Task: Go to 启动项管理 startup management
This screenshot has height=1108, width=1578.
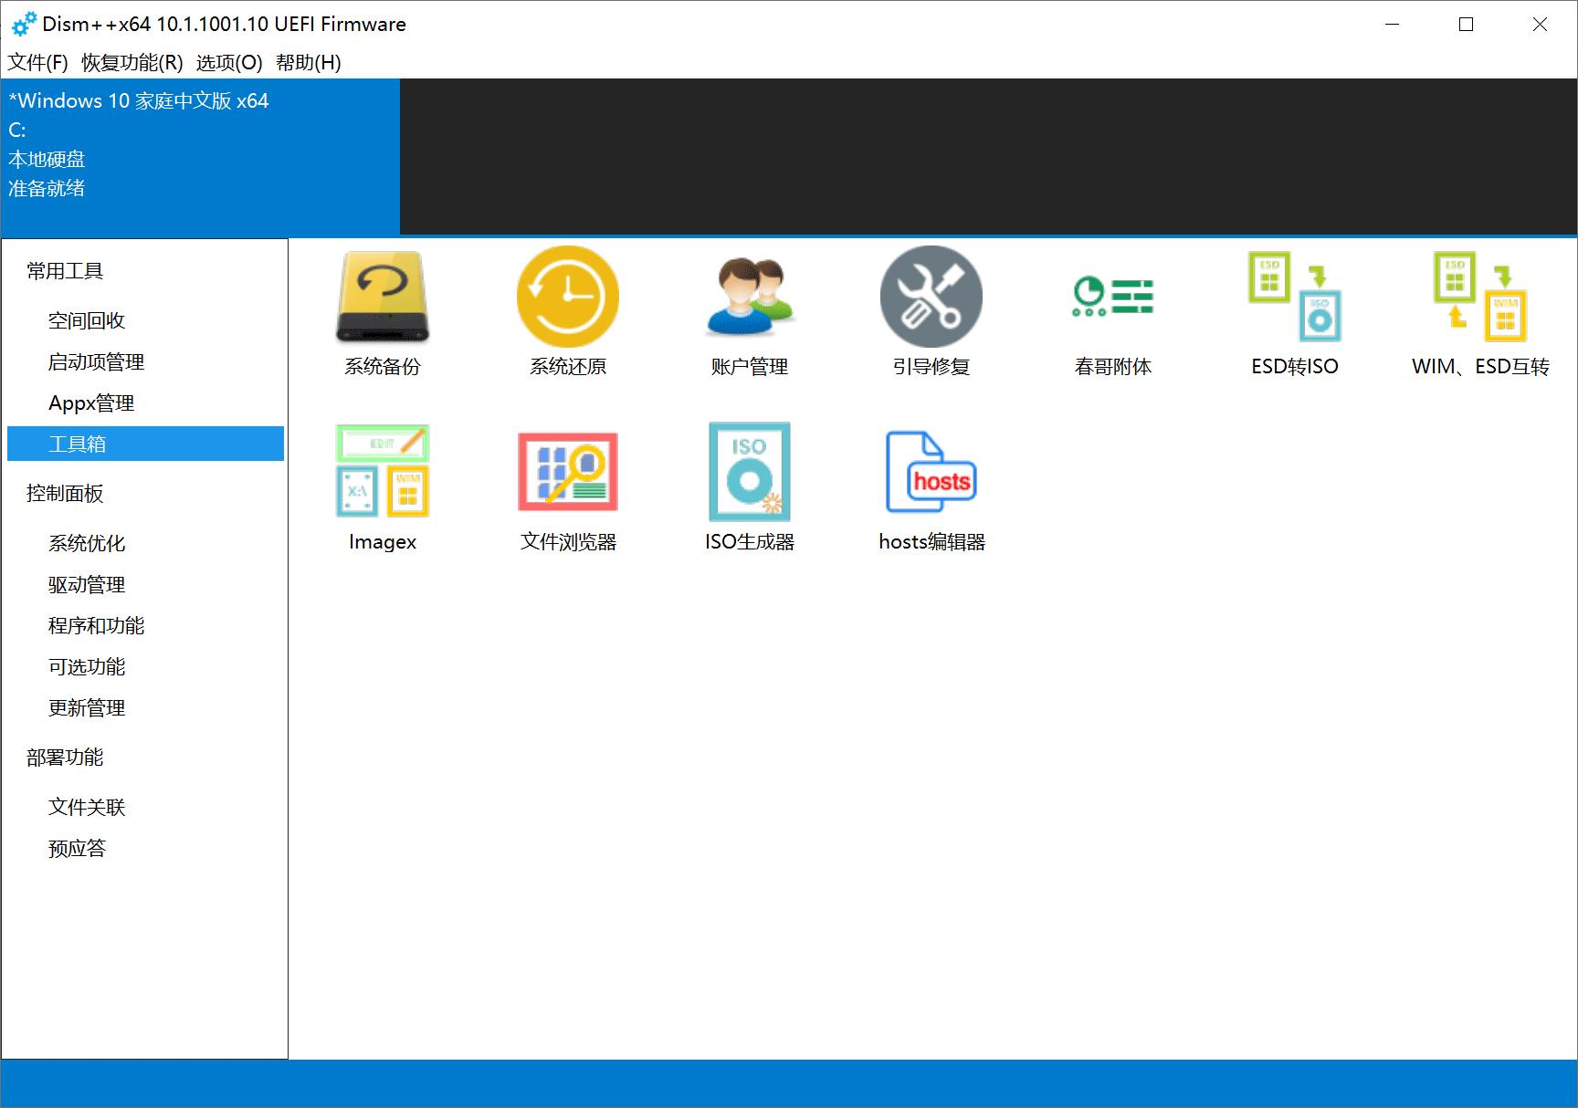Action: tap(95, 361)
